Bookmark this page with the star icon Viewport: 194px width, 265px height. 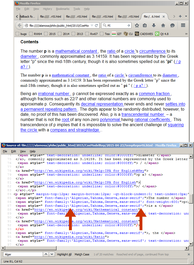point(137,26)
